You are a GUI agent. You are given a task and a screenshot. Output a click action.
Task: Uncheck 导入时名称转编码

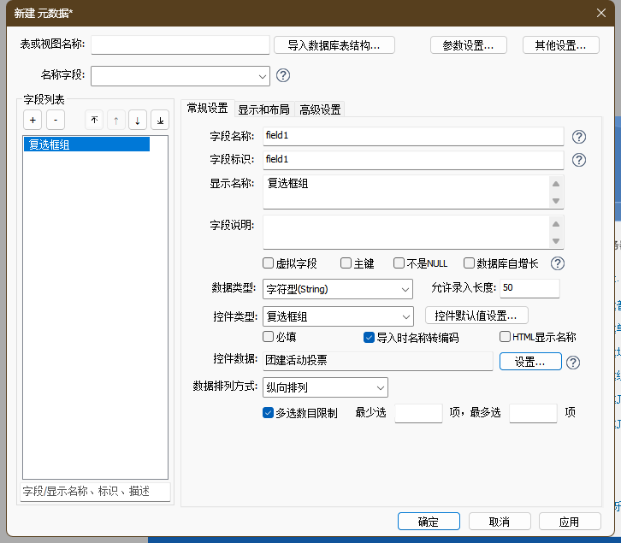370,337
